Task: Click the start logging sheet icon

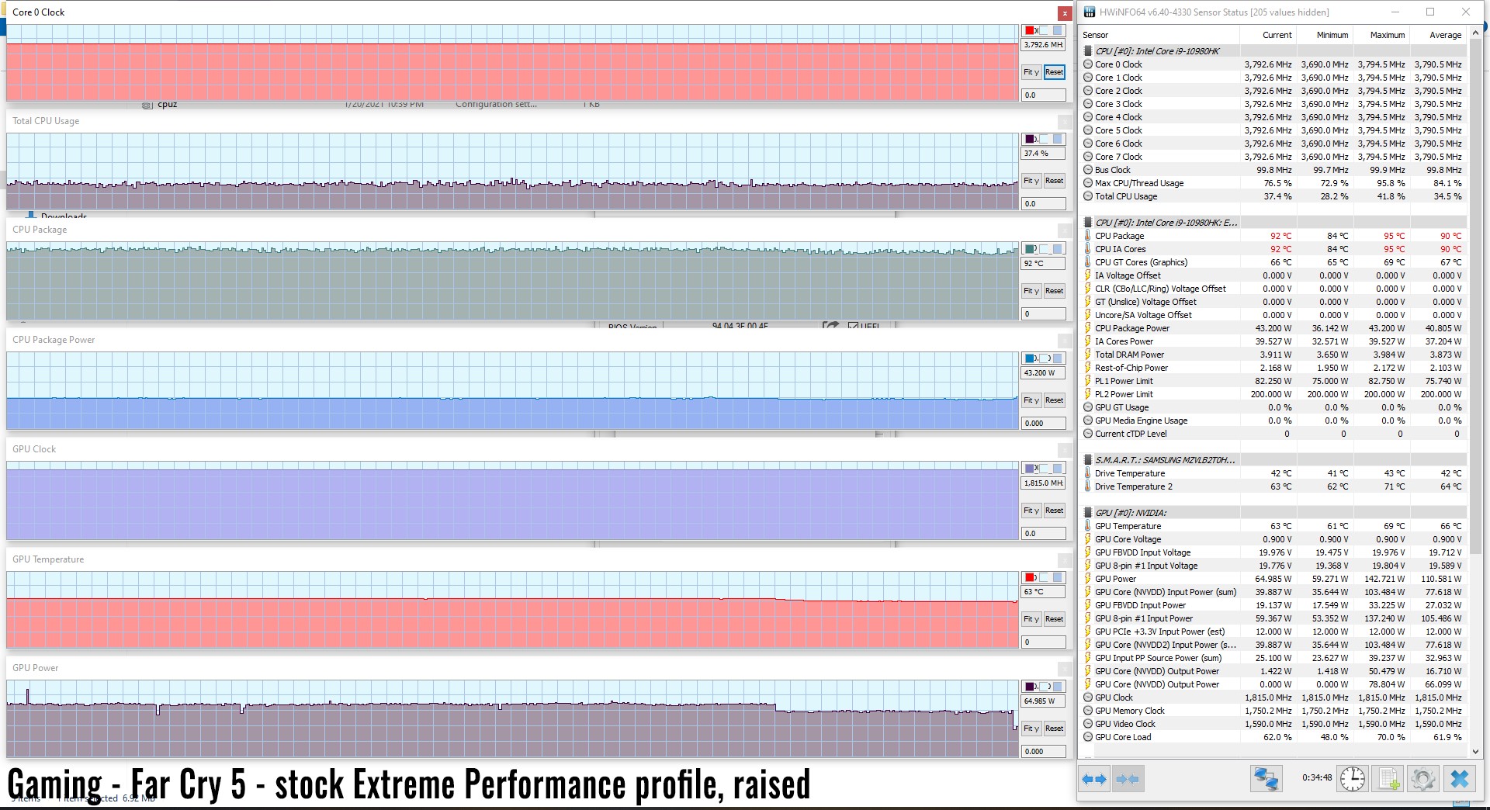Action: point(1388,779)
